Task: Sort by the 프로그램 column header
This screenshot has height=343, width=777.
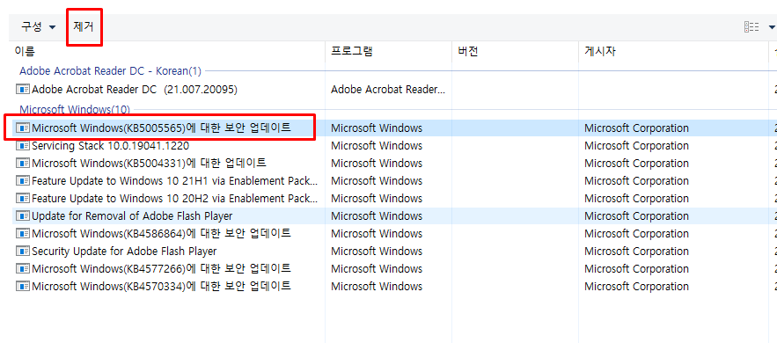Action: click(351, 51)
